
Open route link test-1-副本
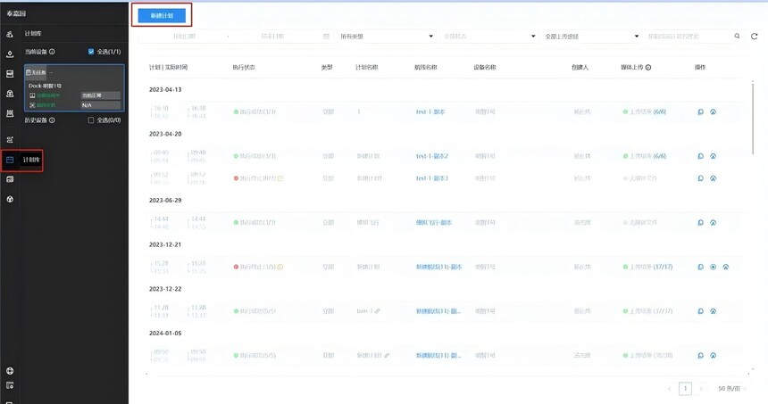click(430, 112)
